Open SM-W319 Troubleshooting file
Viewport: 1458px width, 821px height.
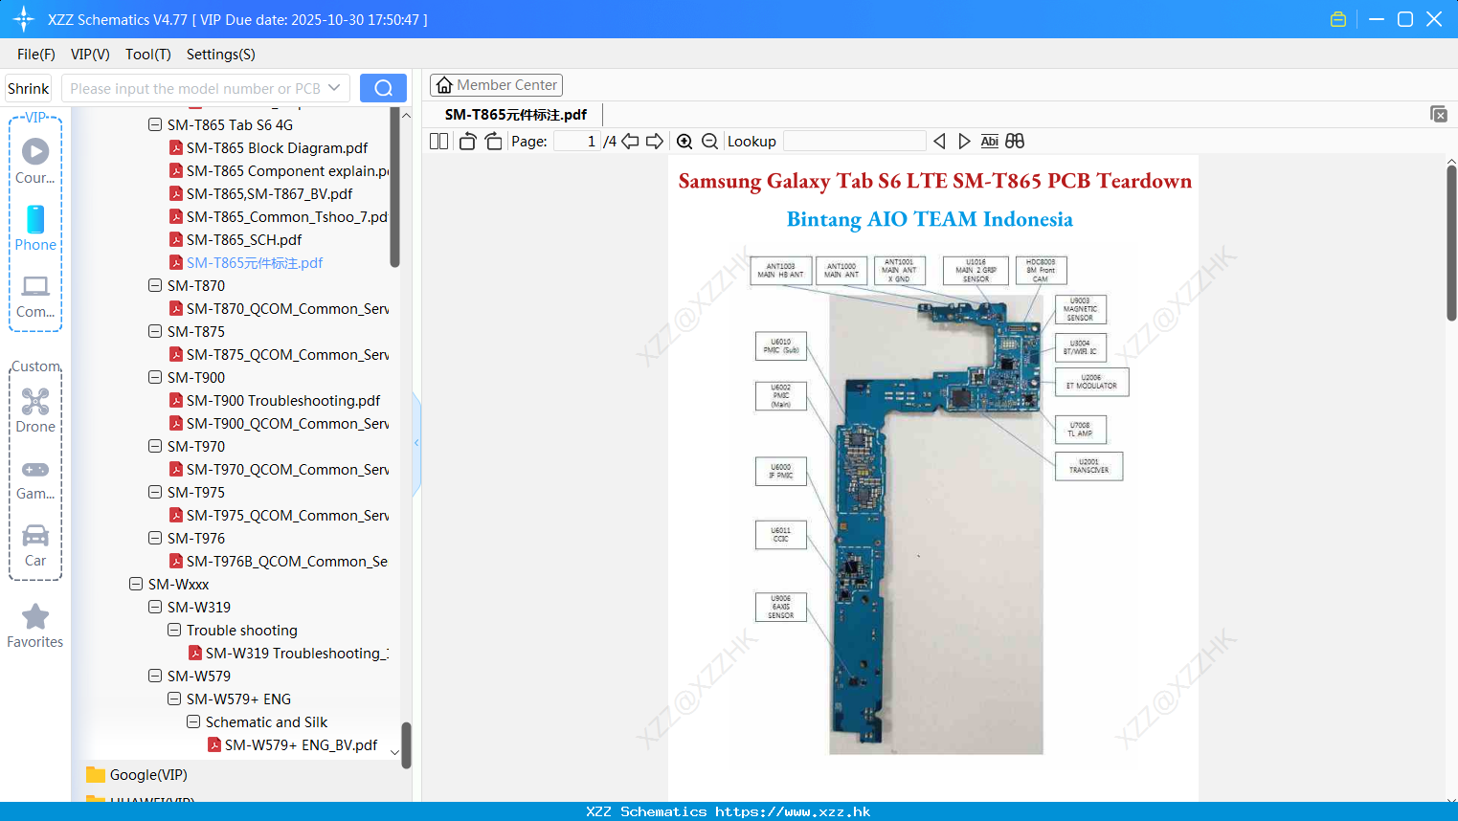point(297,653)
